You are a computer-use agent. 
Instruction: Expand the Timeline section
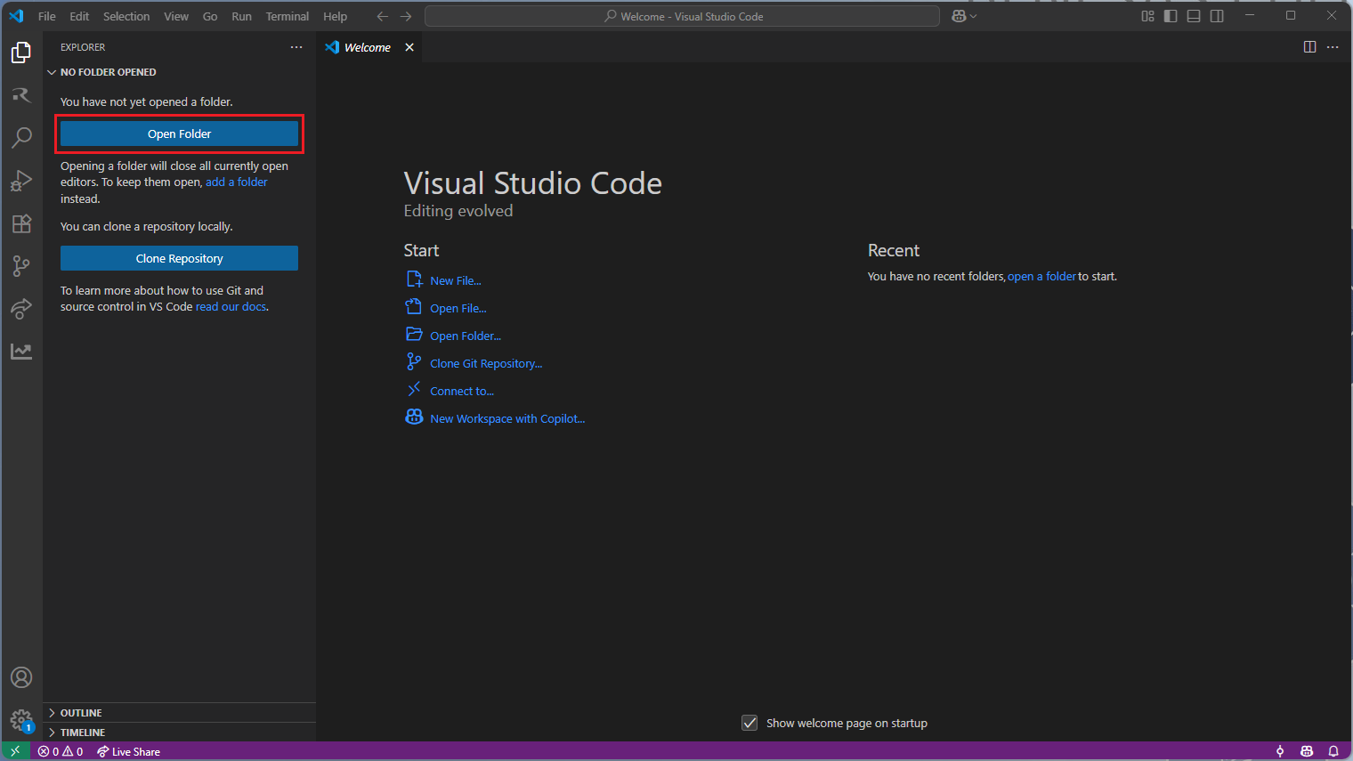click(83, 733)
